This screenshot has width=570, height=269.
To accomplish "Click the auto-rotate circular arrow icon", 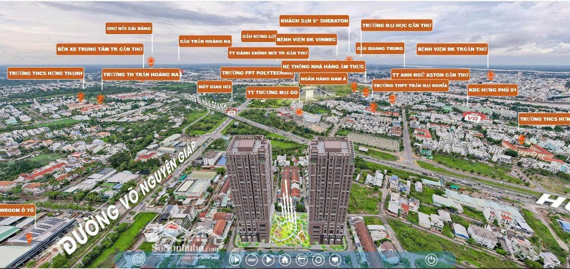I will coord(318,260).
